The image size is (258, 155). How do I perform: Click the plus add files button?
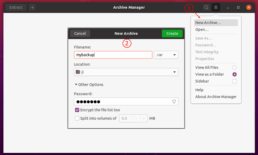(32, 7)
